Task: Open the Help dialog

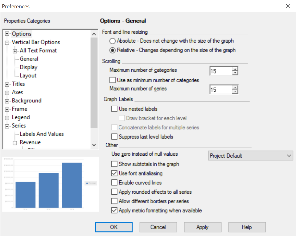Action: click(x=247, y=227)
